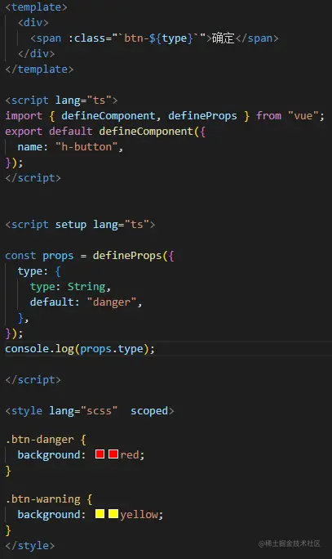Click the opening template tag
The image size is (332, 559).
36,7
